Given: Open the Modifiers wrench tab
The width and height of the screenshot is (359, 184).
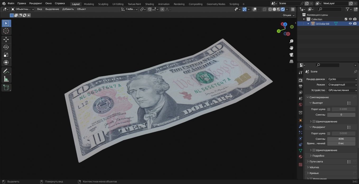Looking at the screenshot, I should point(300,126).
